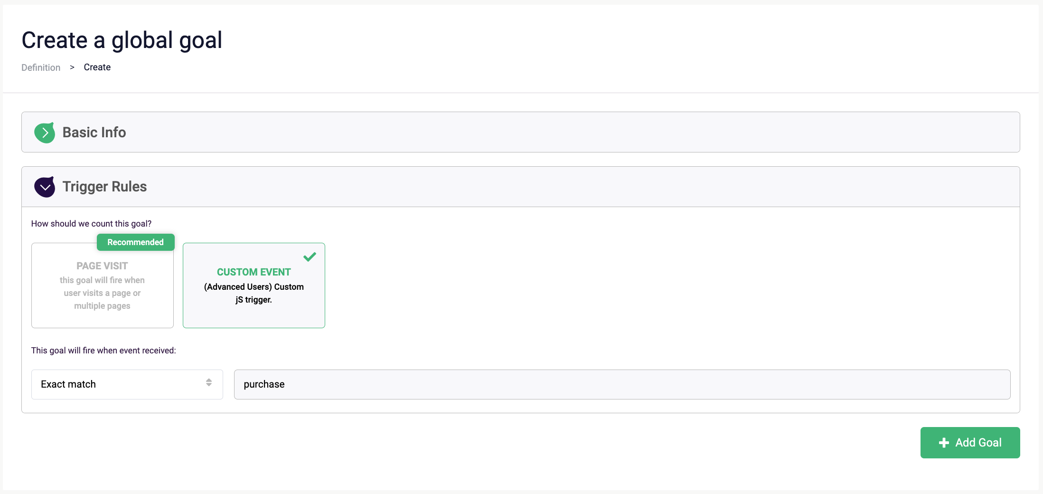Viewport: 1043px width, 494px height.
Task: Collapse the Trigger Rules section header
Action: [x=520, y=187]
